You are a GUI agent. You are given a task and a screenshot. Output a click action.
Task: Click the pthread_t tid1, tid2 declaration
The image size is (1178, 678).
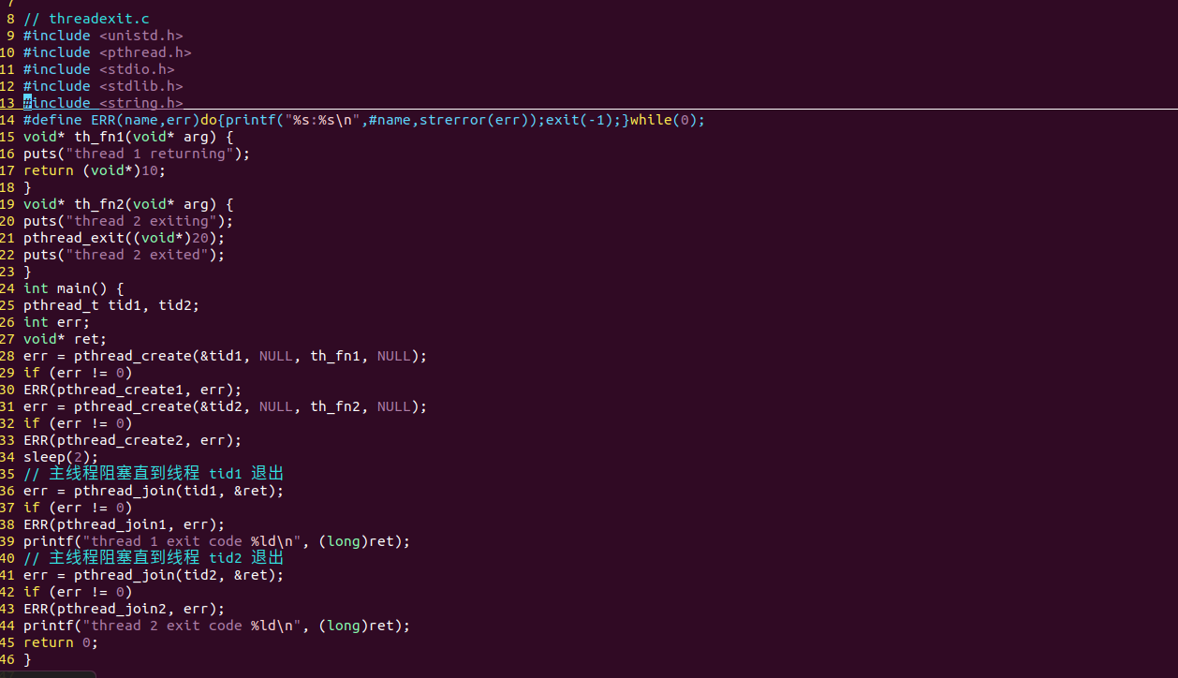(x=111, y=305)
